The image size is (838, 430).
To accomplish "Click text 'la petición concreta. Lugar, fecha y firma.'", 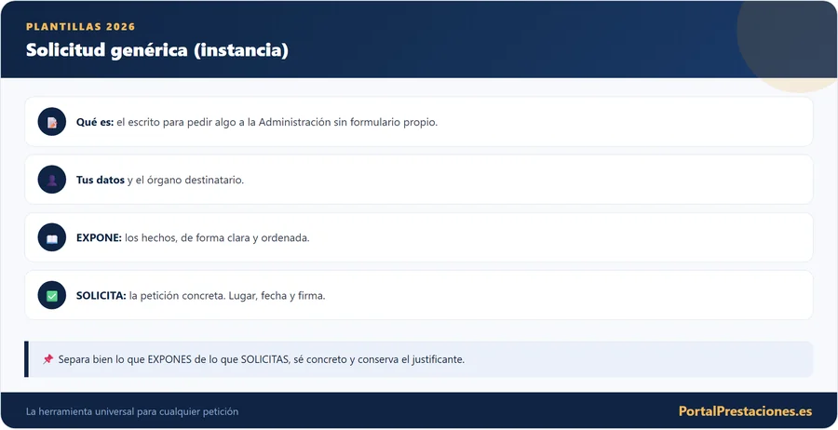I will 227,295.
